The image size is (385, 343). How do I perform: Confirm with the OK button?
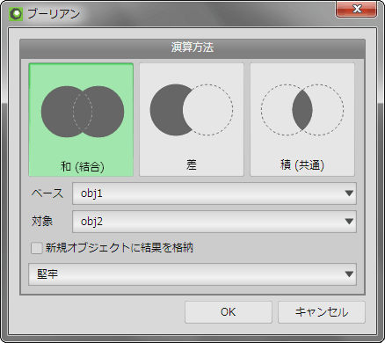229,312
